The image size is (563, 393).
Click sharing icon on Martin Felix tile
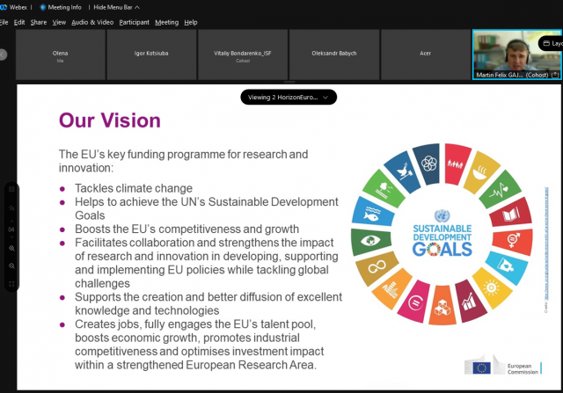pyautogui.click(x=555, y=75)
